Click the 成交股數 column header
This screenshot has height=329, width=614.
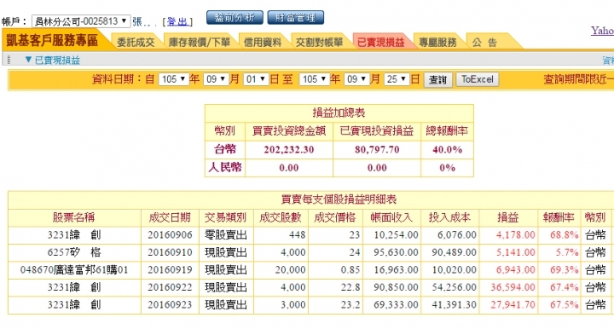click(x=281, y=217)
